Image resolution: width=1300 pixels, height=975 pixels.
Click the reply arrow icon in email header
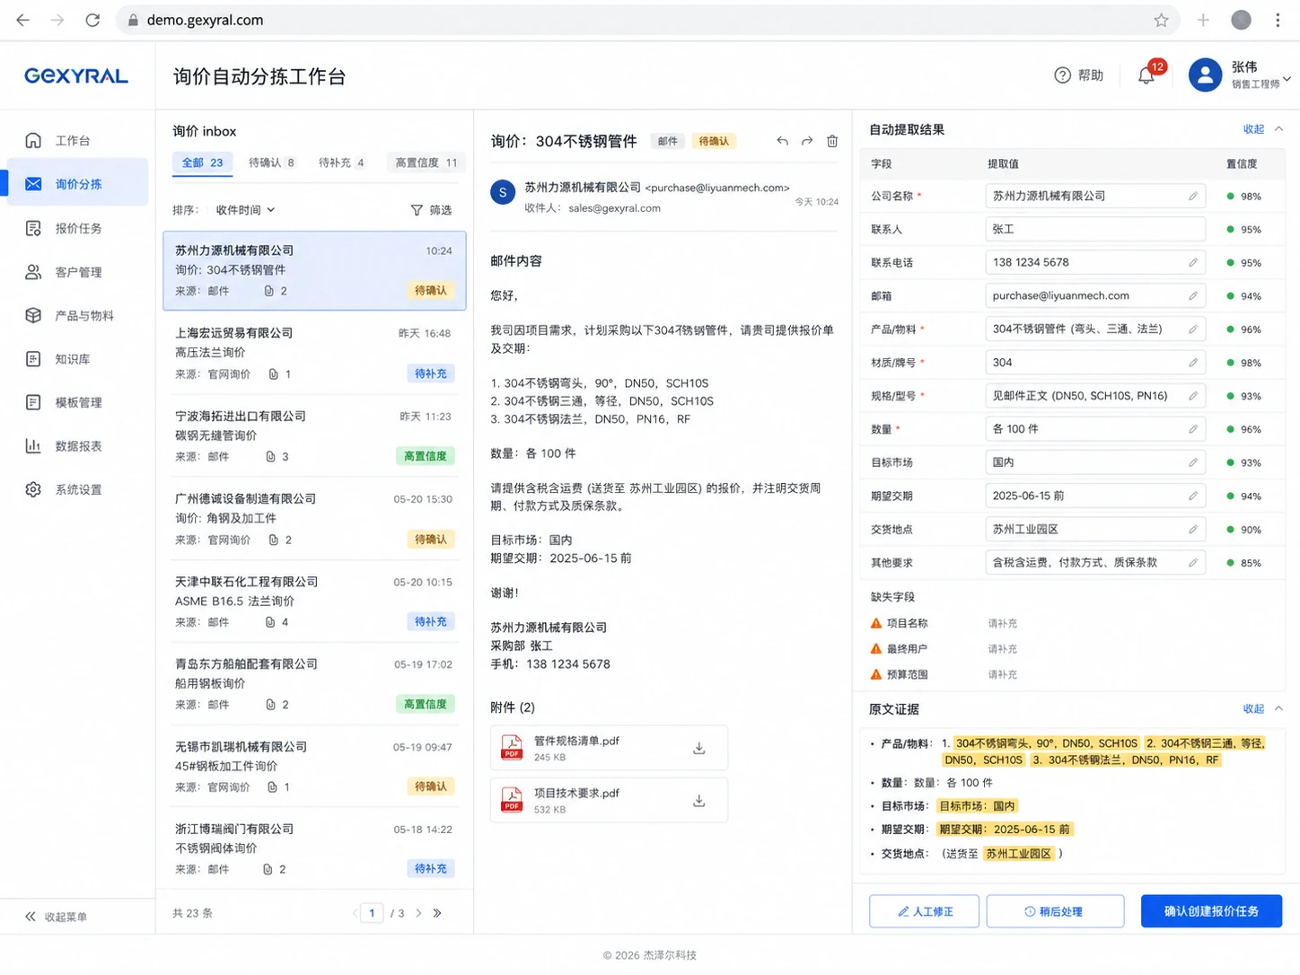tap(782, 141)
